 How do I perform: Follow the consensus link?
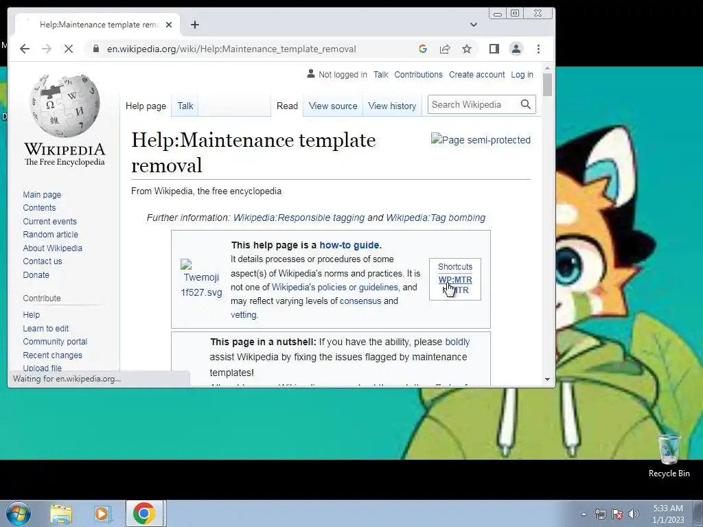(x=360, y=301)
